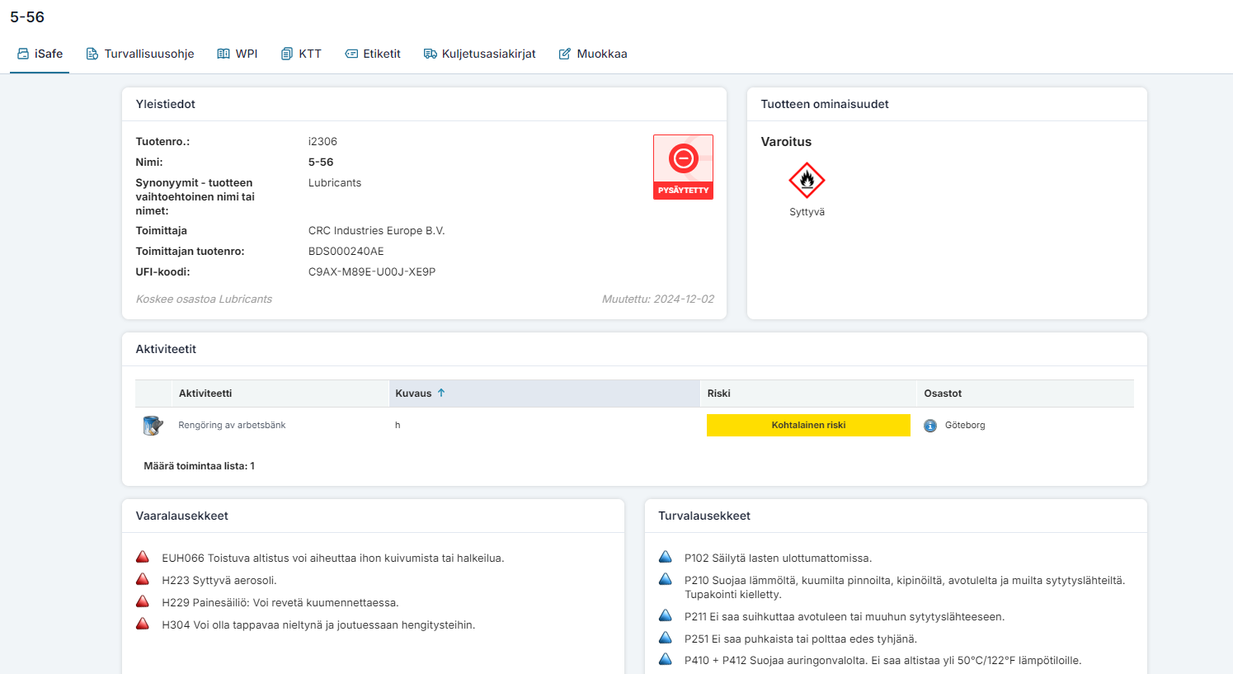The image size is (1233, 674).
Task: Click the blue triangle beside P211
Action: click(x=666, y=615)
